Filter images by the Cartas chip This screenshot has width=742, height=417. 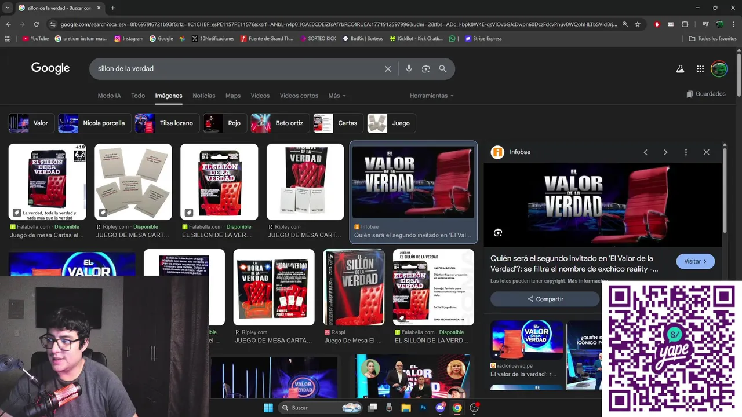339,123
